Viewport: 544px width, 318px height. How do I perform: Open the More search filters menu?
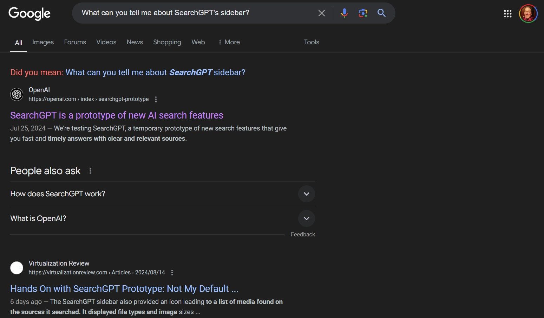coord(229,42)
